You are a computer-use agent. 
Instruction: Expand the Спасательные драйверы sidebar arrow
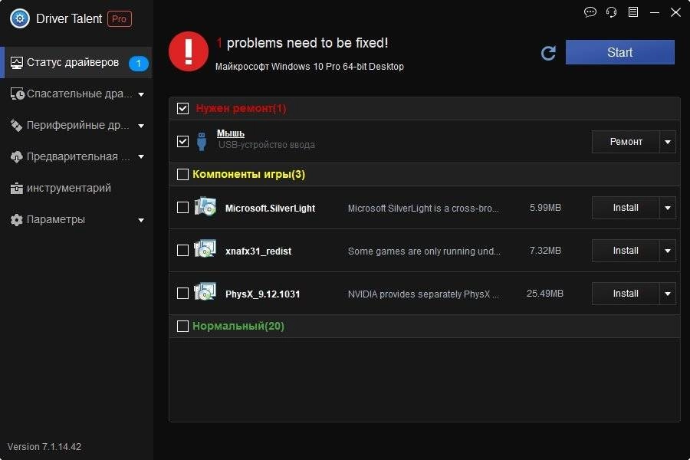tap(141, 94)
